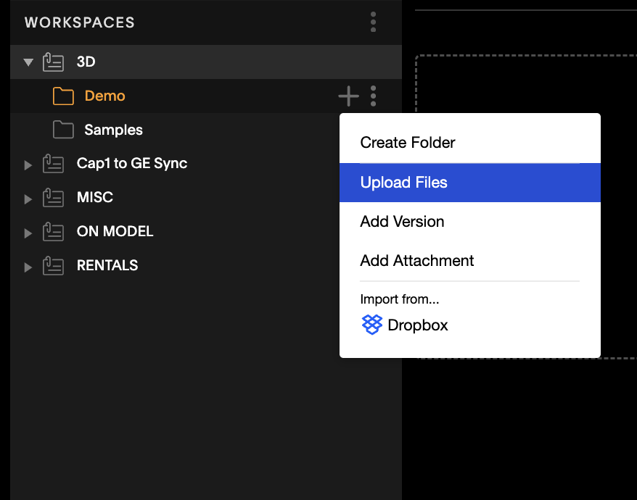
Task: Import from Dropbox option
Action: pyautogui.click(x=405, y=325)
